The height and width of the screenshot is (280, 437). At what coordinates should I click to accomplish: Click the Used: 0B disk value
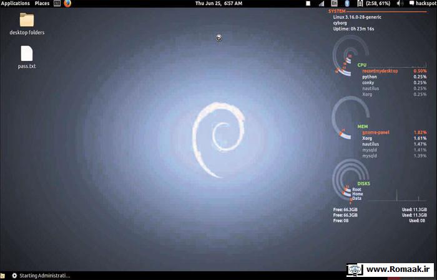pos(417,221)
